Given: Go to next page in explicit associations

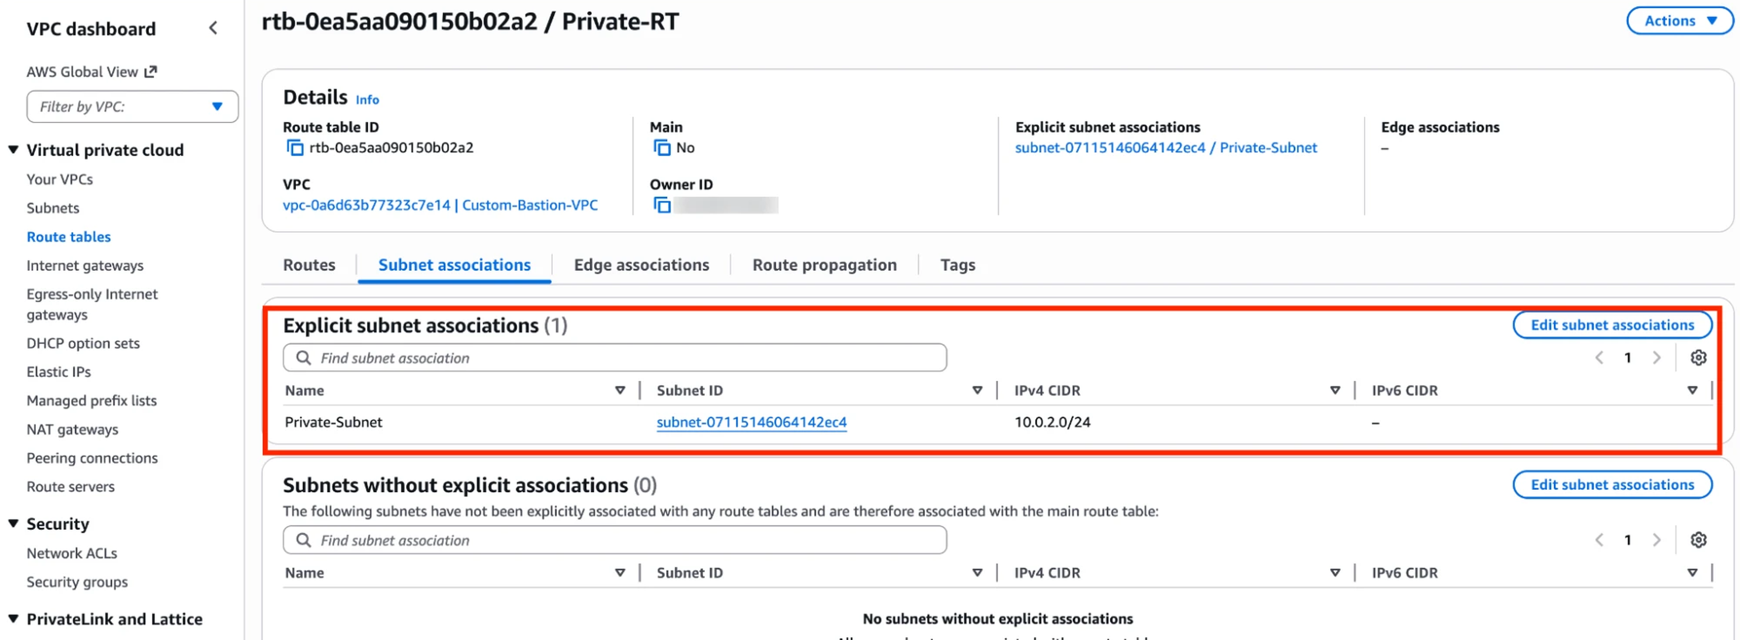Looking at the screenshot, I should (x=1656, y=358).
